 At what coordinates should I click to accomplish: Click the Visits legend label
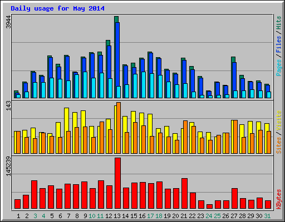click(x=279, y=120)
